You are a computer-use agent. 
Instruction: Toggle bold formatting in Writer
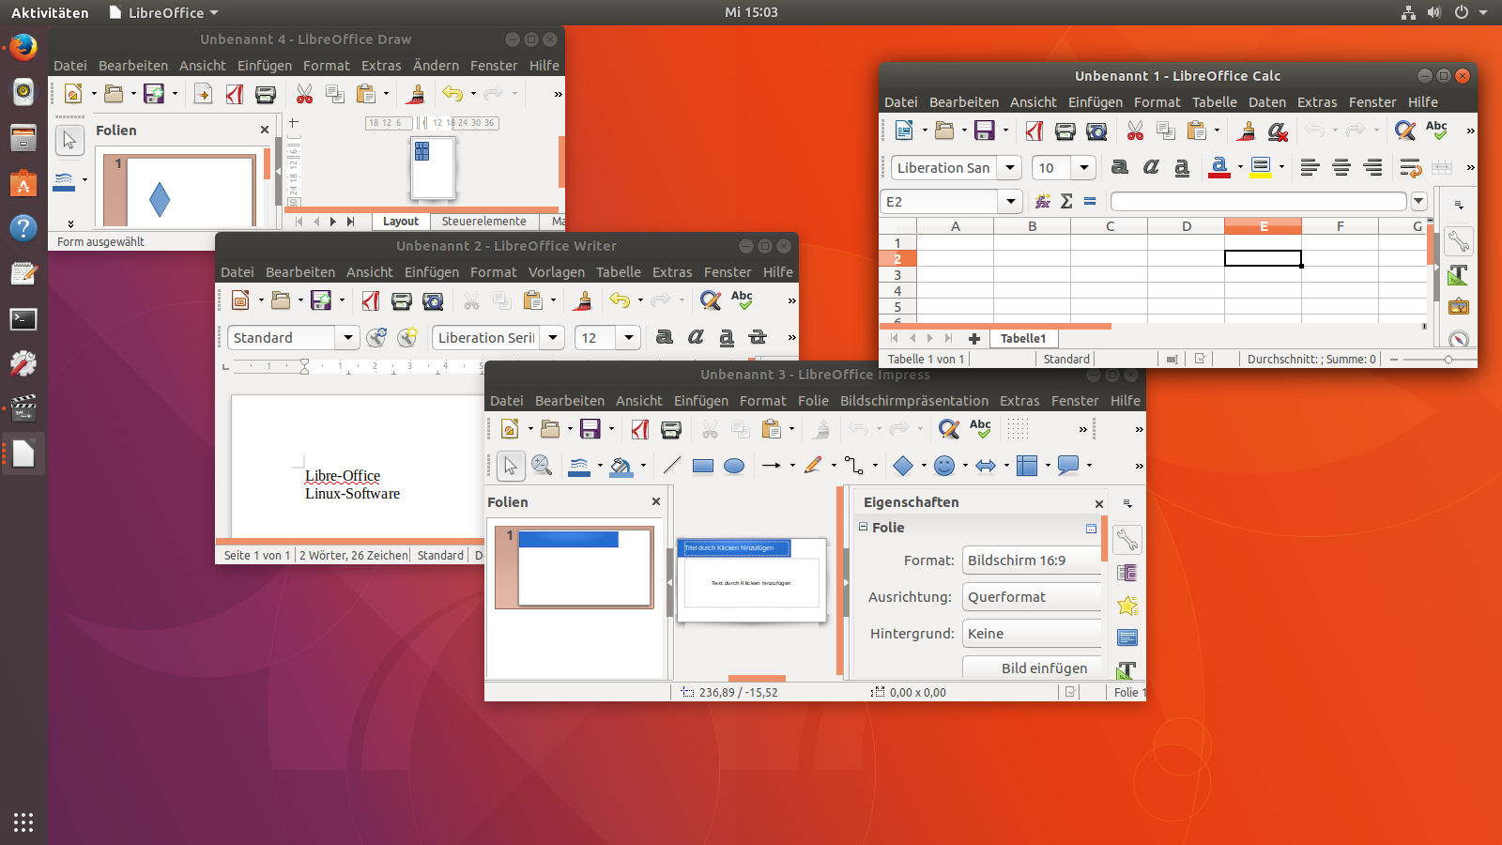pyautogui.click(x=665, y=337)
